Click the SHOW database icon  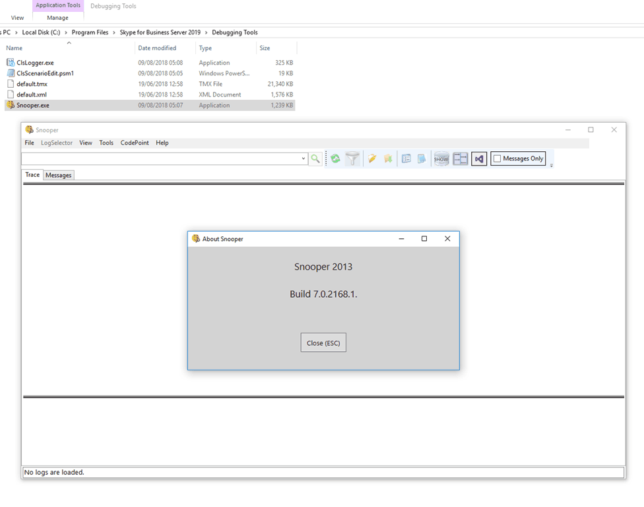tap(441, 158)
